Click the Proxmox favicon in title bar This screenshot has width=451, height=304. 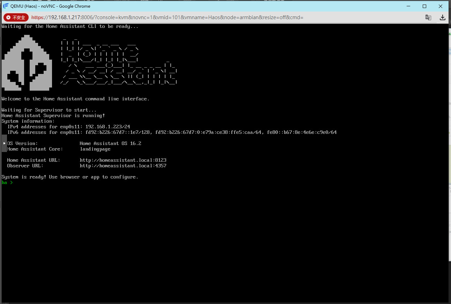tap(6, 6)
